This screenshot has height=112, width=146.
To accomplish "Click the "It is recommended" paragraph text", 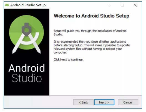I will [x=92, y=47].
